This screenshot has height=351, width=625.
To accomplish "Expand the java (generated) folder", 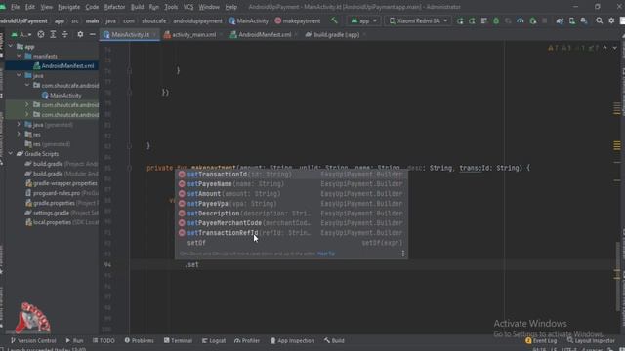I will click(x=19, y=125).
